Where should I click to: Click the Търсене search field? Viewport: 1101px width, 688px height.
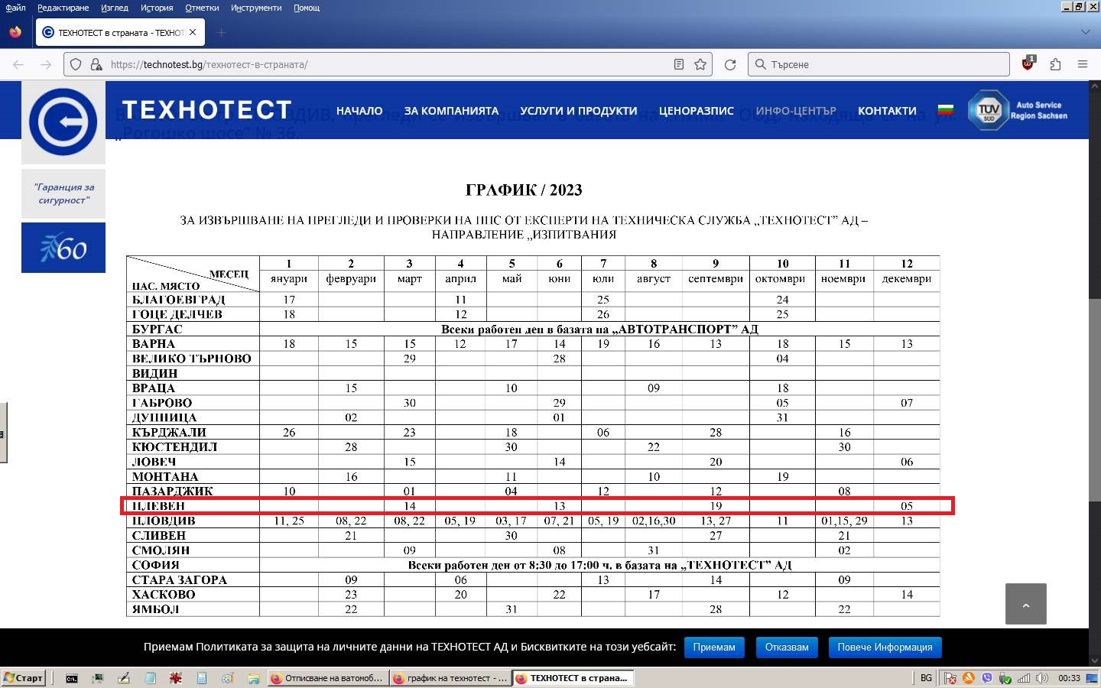tap(879, 65)
